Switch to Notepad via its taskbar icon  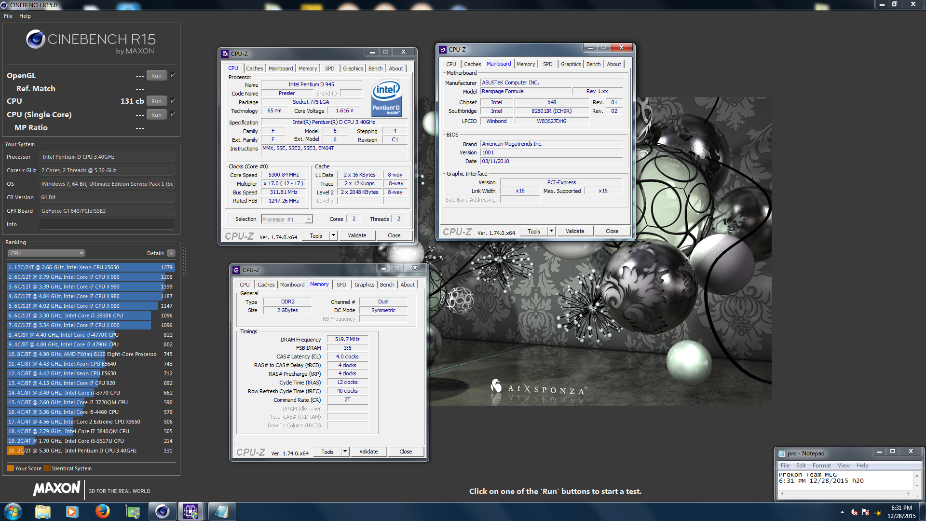click(222, 511)
